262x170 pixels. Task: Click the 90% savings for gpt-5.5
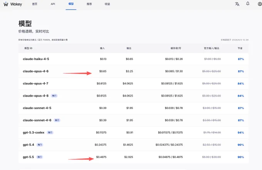click(x=241, y=157)
